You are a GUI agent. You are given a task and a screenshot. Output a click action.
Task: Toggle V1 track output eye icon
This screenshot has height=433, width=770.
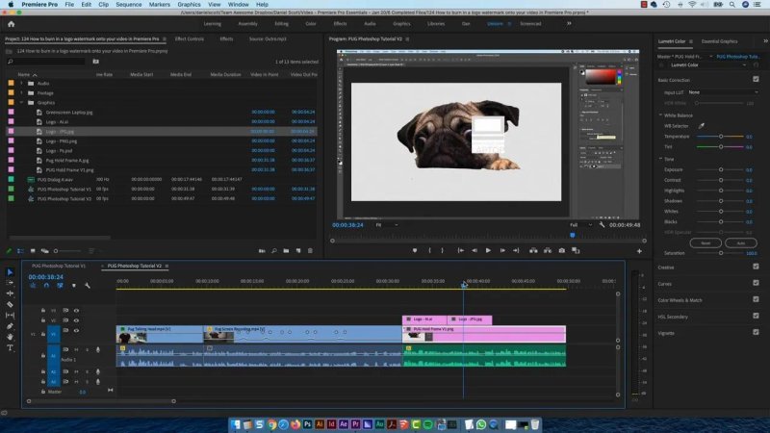pos(76,330)
